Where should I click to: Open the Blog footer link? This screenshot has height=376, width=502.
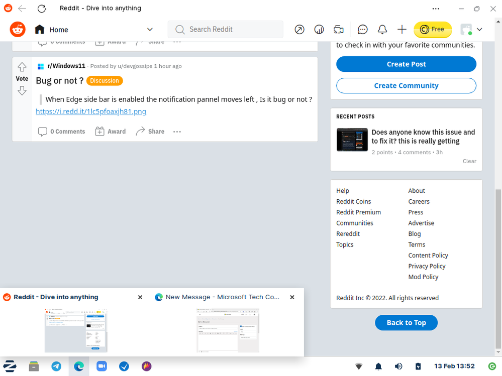coord(414,234)
